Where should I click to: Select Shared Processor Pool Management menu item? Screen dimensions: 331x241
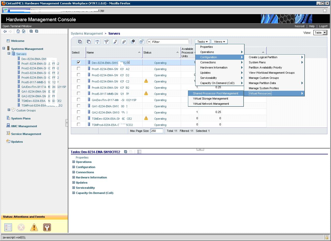coord(216,93)
